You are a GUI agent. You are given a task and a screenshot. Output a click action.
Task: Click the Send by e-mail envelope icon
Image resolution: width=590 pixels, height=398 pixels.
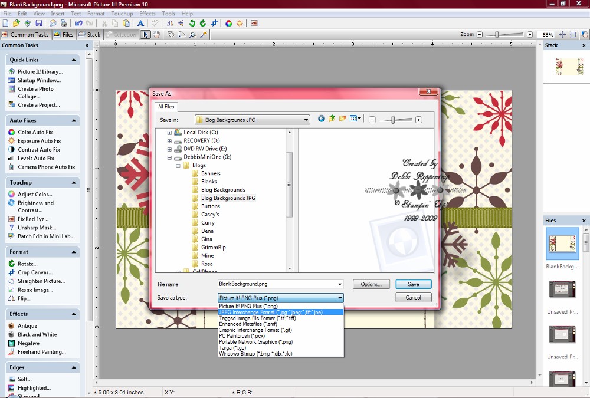click(x=53, y=24)
